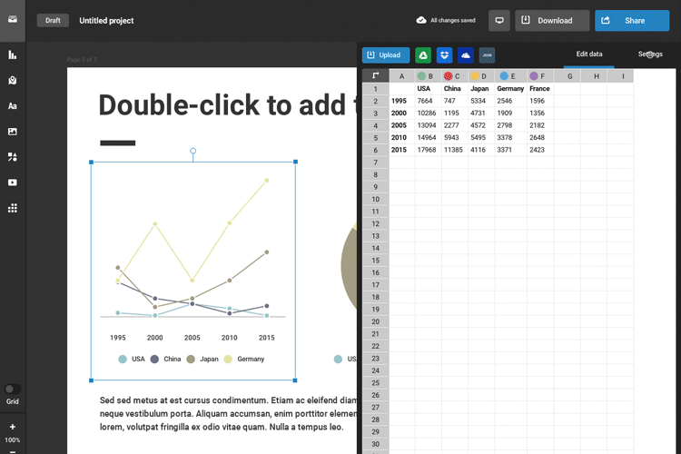Click the partially visible pie chart
The height and width of the screenshot is (454, 681).
349,265
